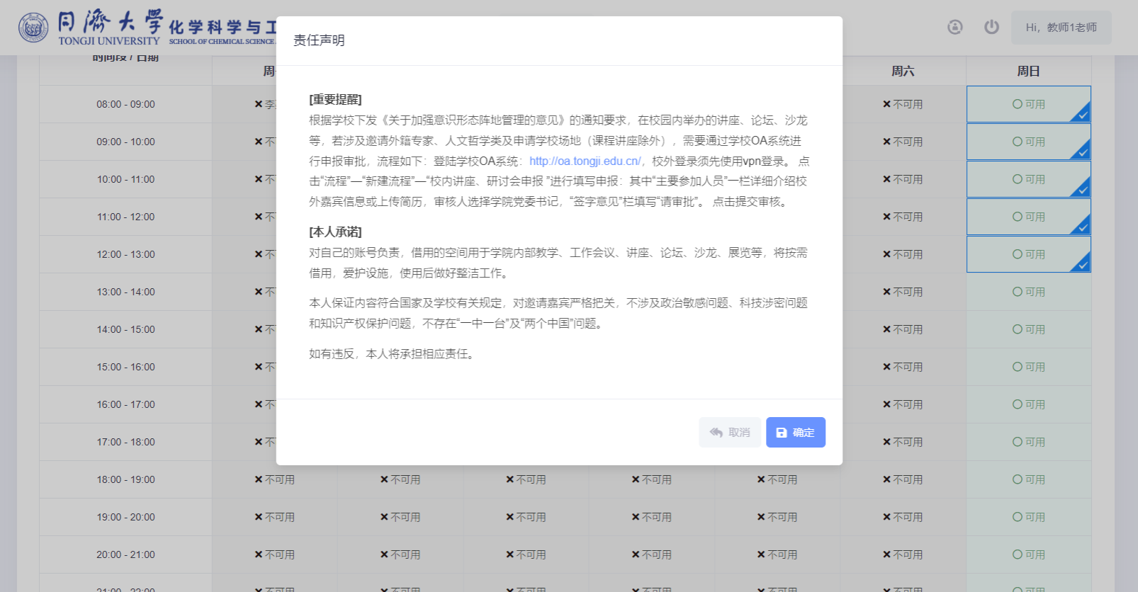
Task: Open the user profile icon in header
Action: coord(954,27)
